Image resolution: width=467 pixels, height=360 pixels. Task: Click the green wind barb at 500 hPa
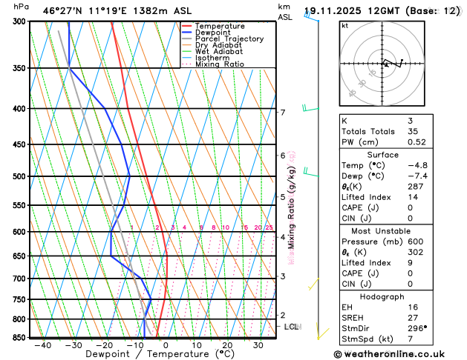[x=311, y=173]
